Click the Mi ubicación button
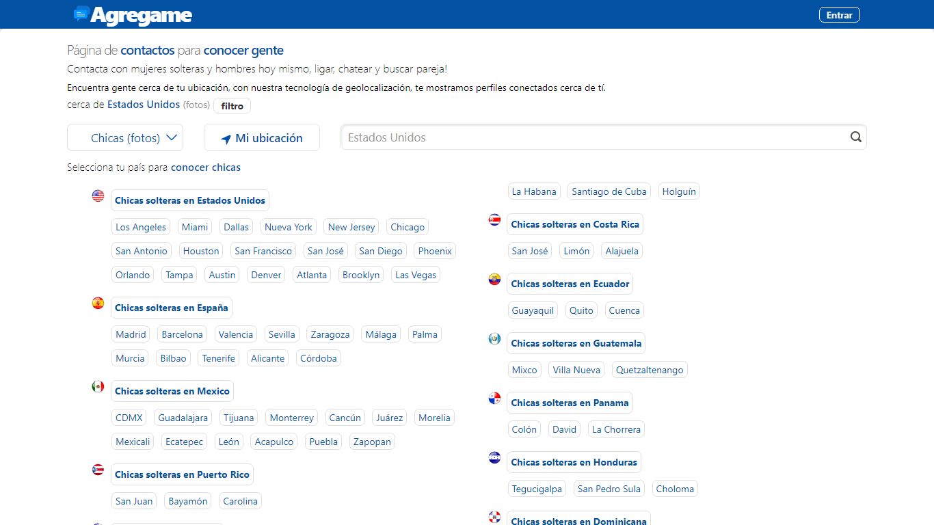934x525 pixels. 262,137
